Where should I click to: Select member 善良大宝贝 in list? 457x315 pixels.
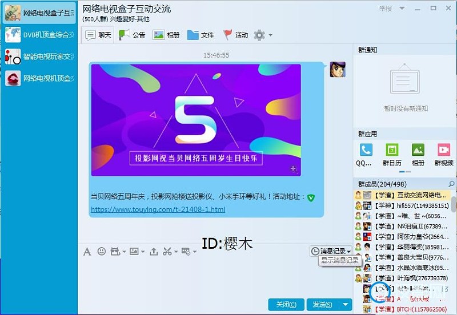(x=402, y=257)
